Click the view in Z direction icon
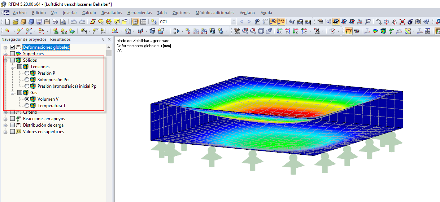 tap(296, 31)
